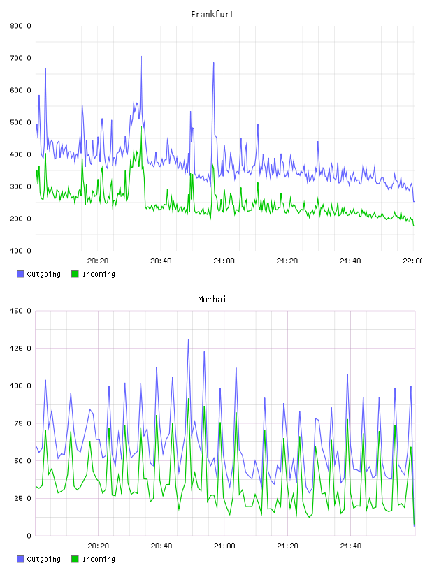
Task: Click the 20:40 time label under the Frankfurt chart
Action: pos(161,261)
